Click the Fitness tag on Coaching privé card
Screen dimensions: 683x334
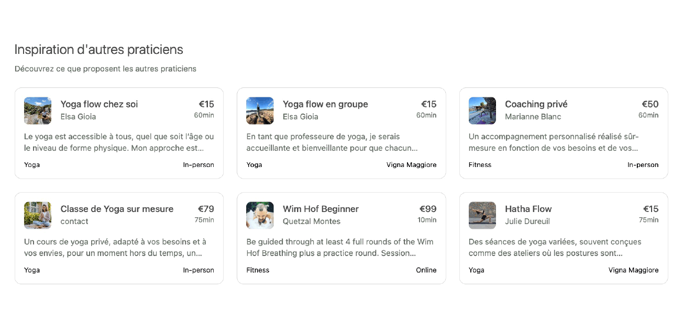coord(480,165)
